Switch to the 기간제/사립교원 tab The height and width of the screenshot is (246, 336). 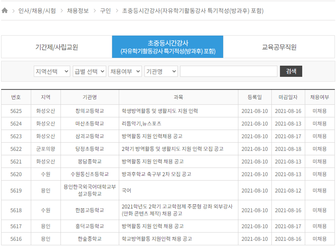click(x=56, y=46)
